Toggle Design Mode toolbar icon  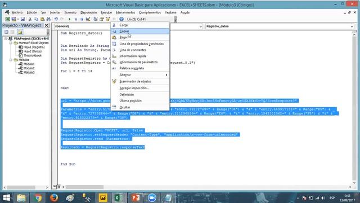(88, 19)
